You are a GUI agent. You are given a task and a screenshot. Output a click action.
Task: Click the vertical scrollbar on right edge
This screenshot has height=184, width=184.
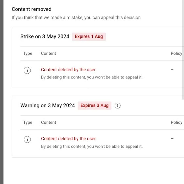[x=183, y=50]
